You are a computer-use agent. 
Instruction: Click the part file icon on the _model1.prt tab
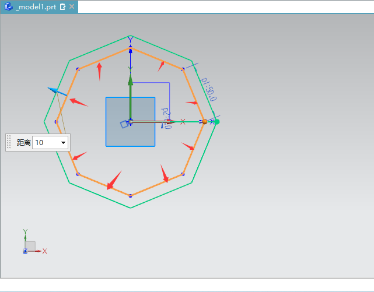click(9, 6)
